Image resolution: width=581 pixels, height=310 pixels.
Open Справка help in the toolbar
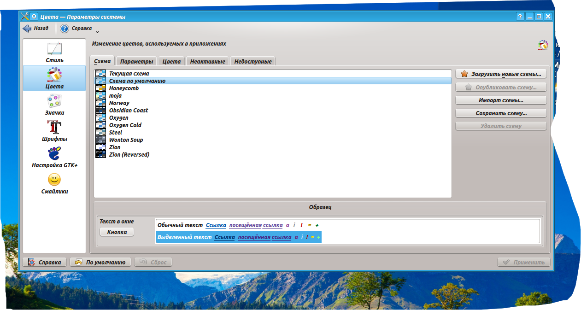pyautogui.click(x=76, y=29)
